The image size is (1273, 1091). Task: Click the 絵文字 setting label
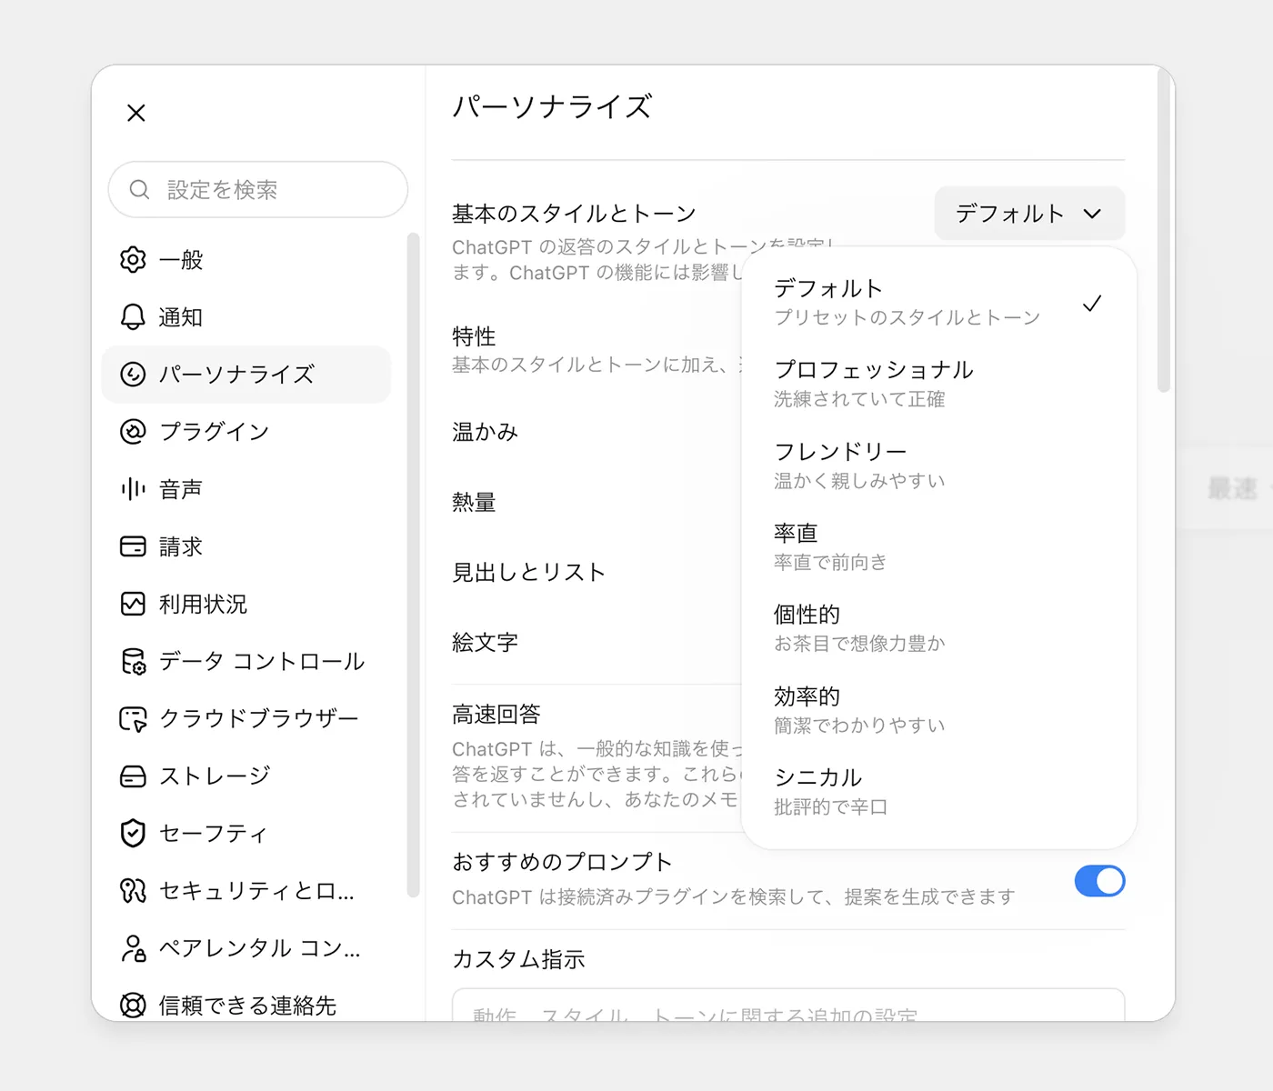click(x=485, y=642)
